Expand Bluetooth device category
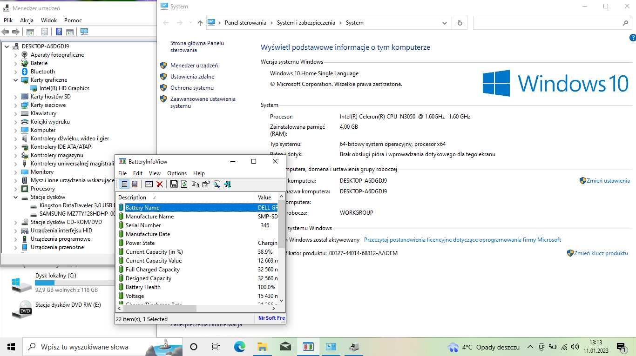Viewport: 636px width, 356px height. (x=15, y=72)
